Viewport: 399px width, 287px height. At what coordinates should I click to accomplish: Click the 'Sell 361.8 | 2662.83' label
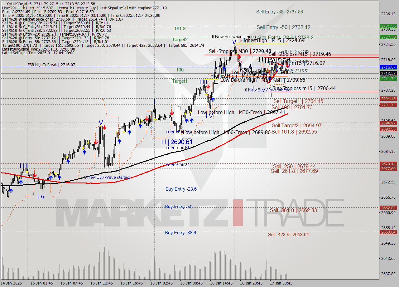coord(293,210)
